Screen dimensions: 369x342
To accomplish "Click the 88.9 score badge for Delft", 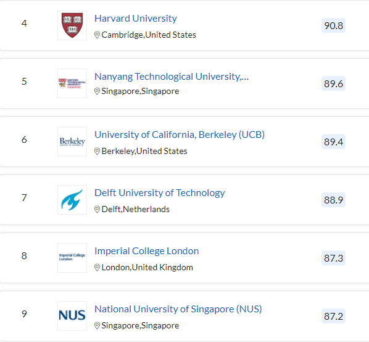I will click(x=333, y=200).
